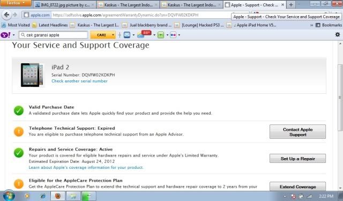Go forward with the Forward arrow button
The width and height of the screenshot is (343, 201).
click(15, 15)
